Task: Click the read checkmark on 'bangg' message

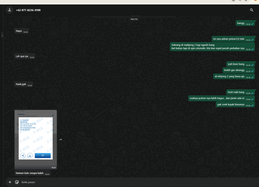Action: [x=252, y=24]
